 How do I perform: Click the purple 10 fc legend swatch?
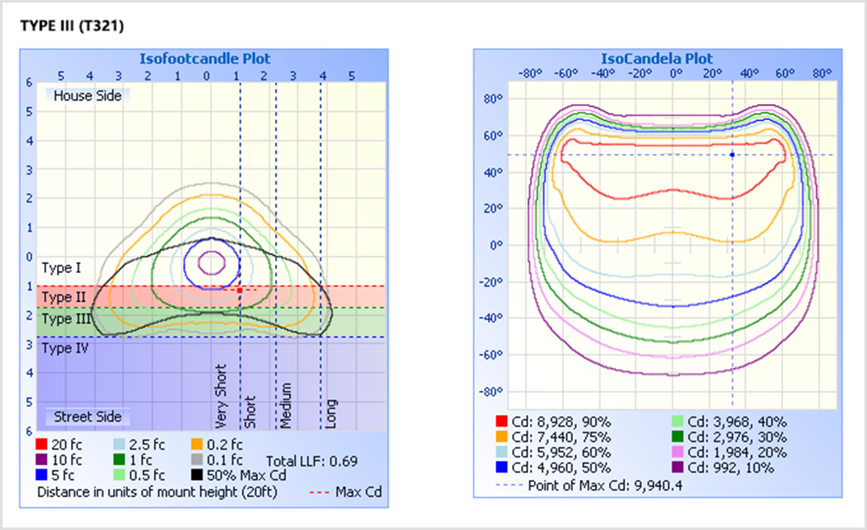pyautogui.click(x=40, y=460)
